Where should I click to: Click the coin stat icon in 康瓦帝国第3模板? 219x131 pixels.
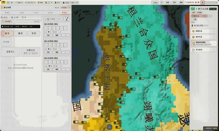point(54,66)
